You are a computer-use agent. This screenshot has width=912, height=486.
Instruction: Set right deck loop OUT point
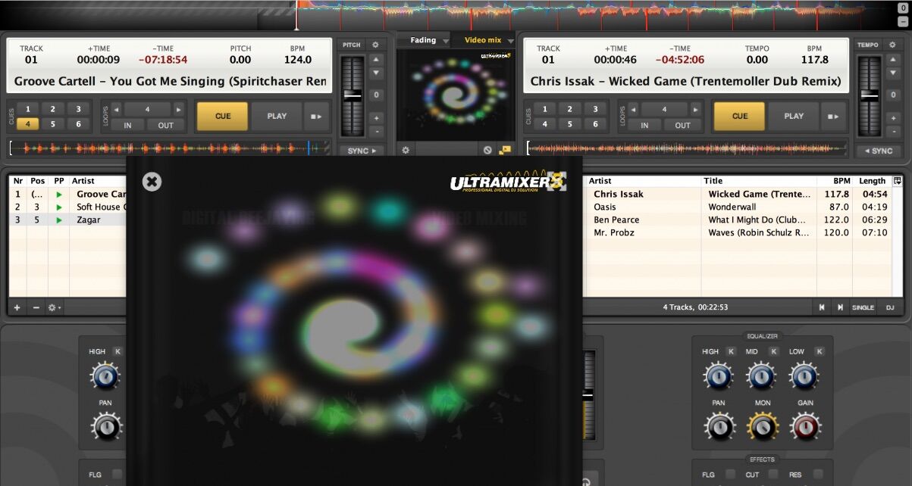(x=682, y=125)
